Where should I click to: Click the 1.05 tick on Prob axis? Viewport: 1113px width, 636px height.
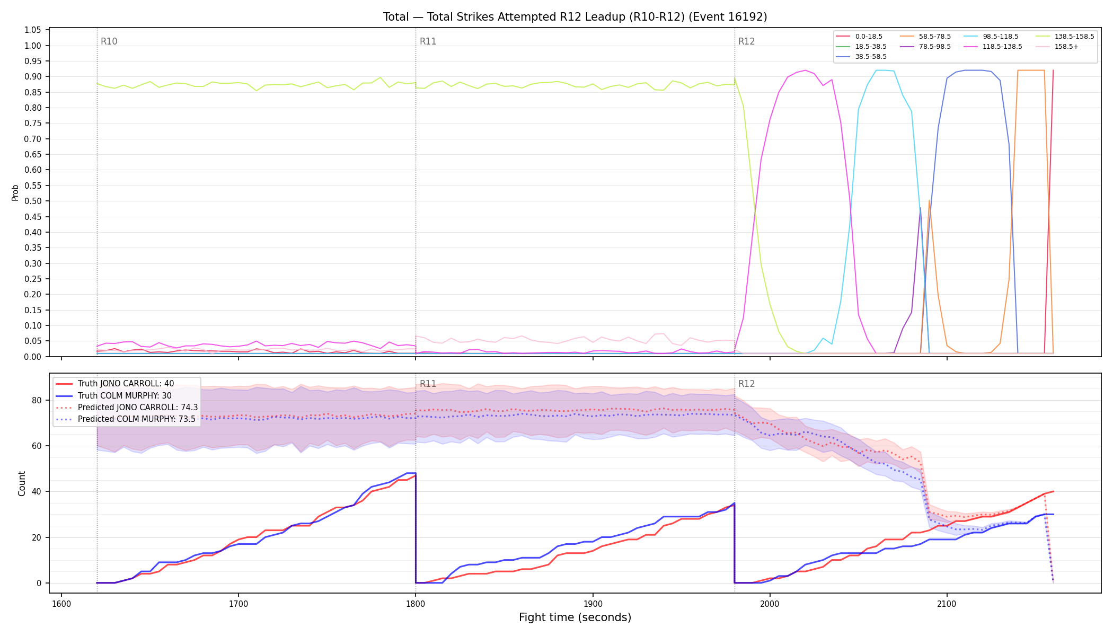point(33,30)
